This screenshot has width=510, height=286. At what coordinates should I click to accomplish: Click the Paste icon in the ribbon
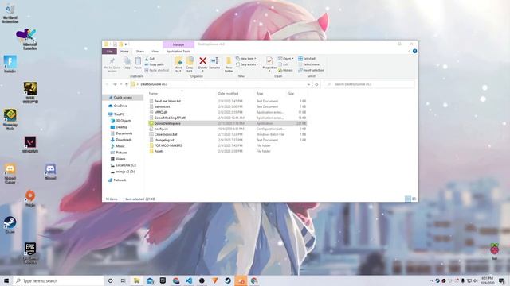[x=138, y=61]
